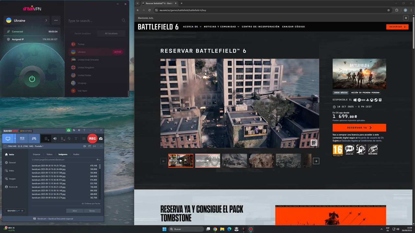Select file bandicam 2025-09-10 22-56-39-279.jpg
This screenshot has width=415, height=233.
65,194
